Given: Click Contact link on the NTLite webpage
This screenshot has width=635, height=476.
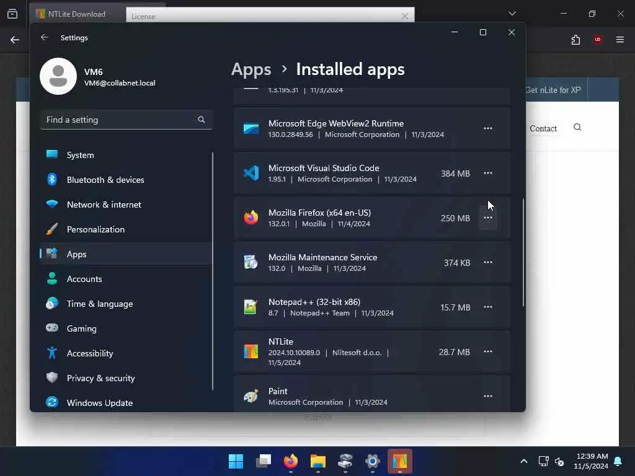Looking at the screenshot, I should pos(543,129).
